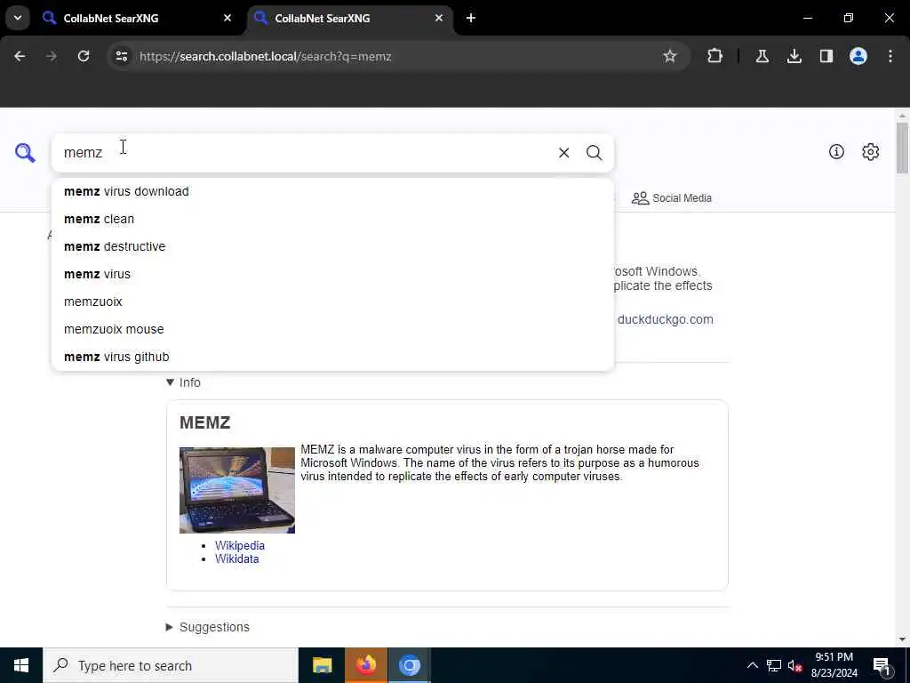The height and width of the screenshot is (683, 910).
Task: Click the Chrome taskbar icon
Action: click(x=409, y=665)
